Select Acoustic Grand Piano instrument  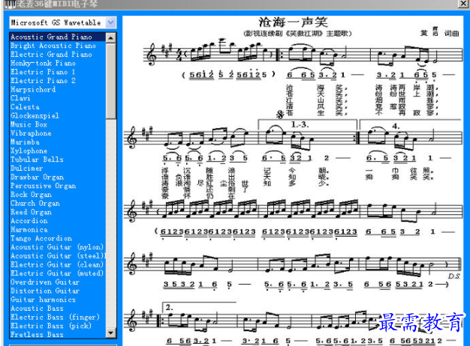tap(58, 37)
